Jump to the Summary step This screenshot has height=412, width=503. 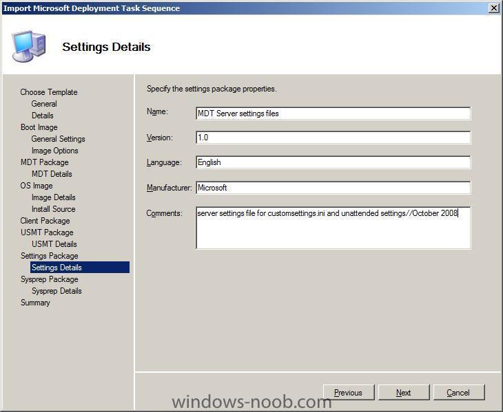35,303
